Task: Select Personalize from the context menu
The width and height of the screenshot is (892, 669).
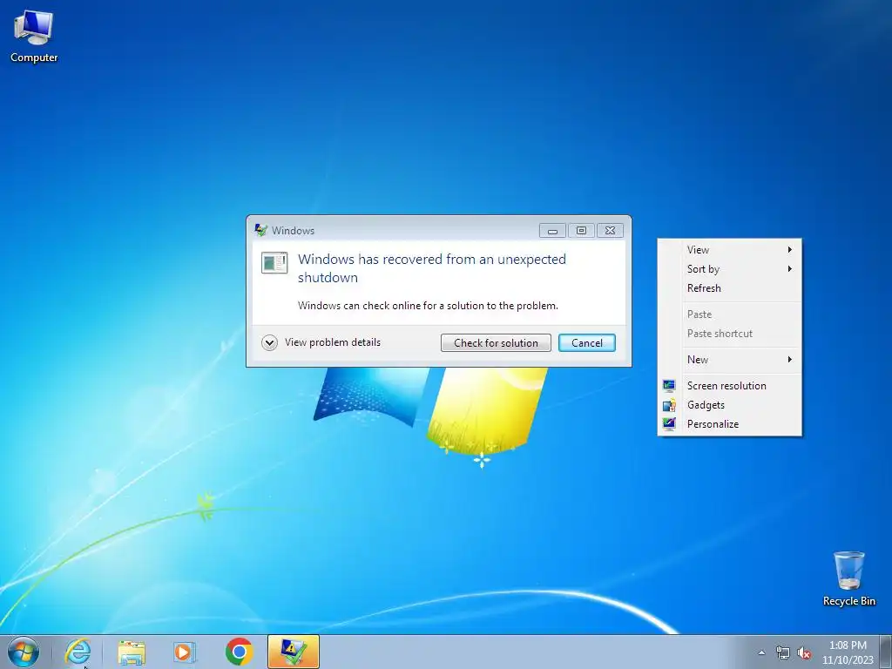Action: (x=729, y=424)
